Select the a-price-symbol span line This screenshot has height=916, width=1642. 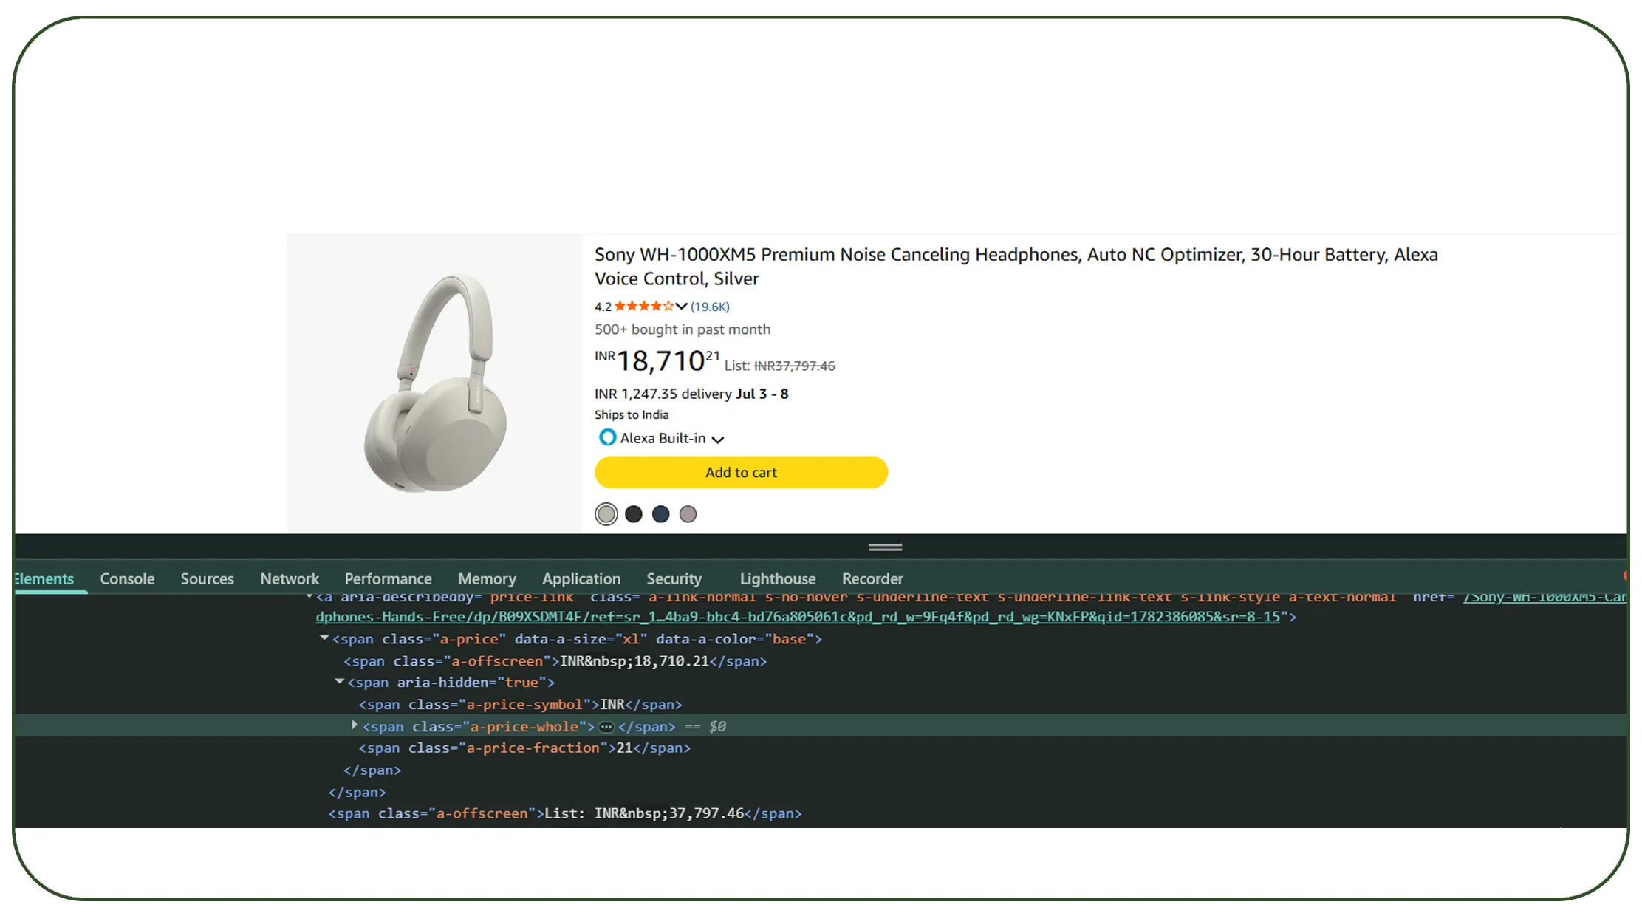coord(520,705)
